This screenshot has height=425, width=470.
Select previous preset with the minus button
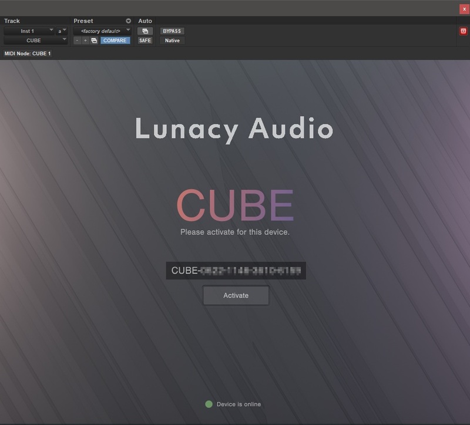[x=76, y=39]
